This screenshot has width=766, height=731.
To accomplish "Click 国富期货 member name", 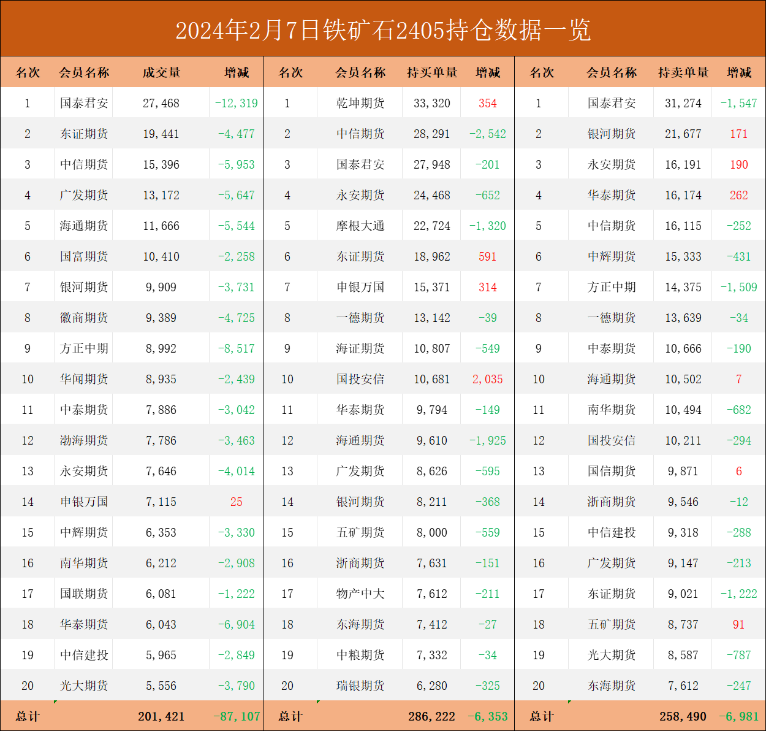I will point(84,256).
